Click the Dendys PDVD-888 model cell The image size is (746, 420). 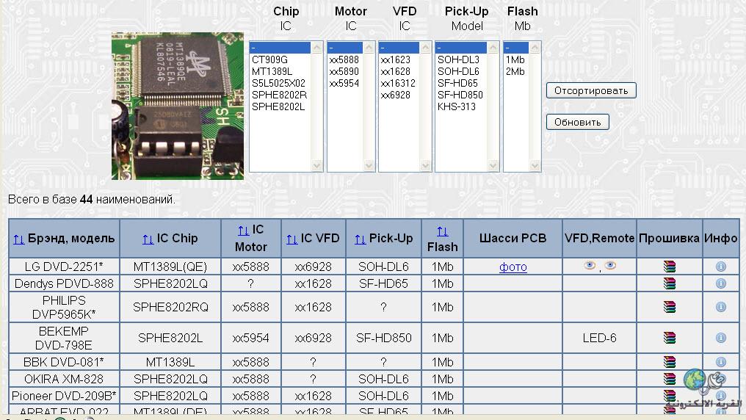(64, 283)
